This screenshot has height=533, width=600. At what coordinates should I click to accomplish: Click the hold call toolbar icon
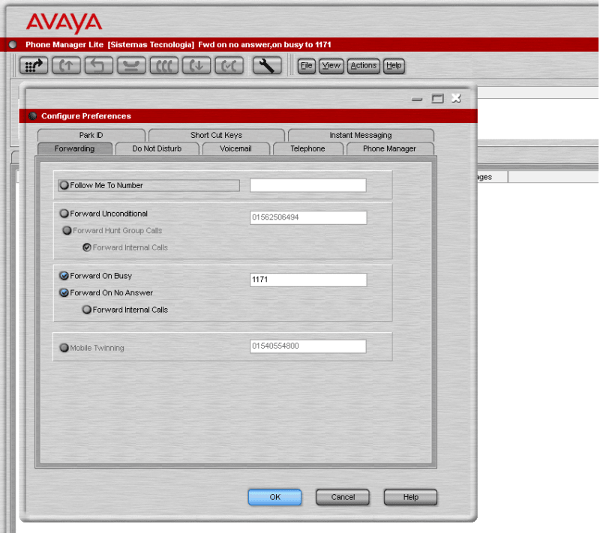click(196, 65)
